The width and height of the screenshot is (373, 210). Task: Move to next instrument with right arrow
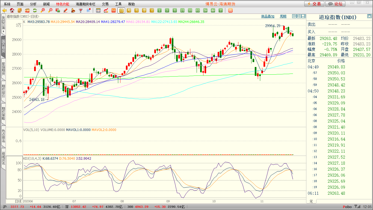click(299, 16)
